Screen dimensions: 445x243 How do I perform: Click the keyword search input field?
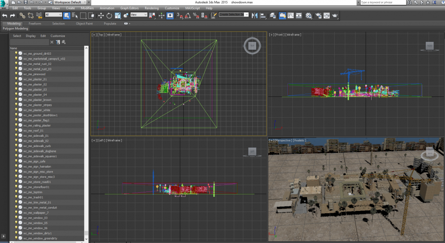(382, 2)
